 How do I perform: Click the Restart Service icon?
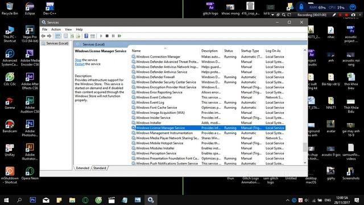[x=119, y=36]
